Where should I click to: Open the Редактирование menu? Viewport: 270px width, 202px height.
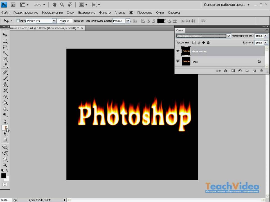(x=26, y=13)
